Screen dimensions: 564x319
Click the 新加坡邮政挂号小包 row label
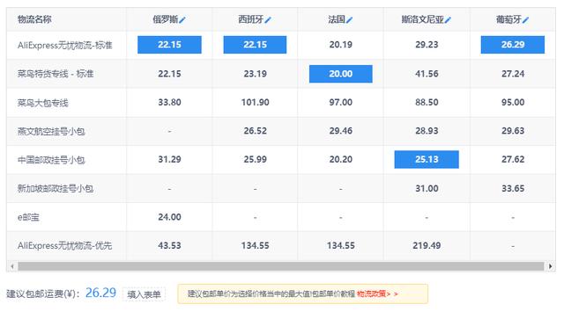coord(56,188)
